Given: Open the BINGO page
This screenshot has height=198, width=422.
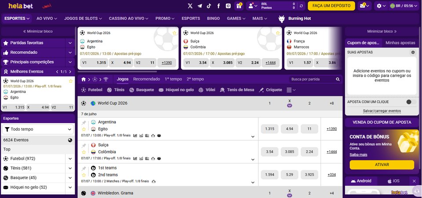Looking at the screenshot, I should click(x=213, y=18).
